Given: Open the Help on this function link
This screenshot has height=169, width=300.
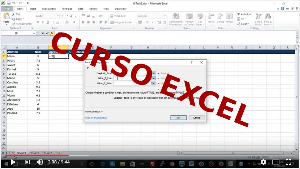Looking at the screenshot, I should 96,118.
